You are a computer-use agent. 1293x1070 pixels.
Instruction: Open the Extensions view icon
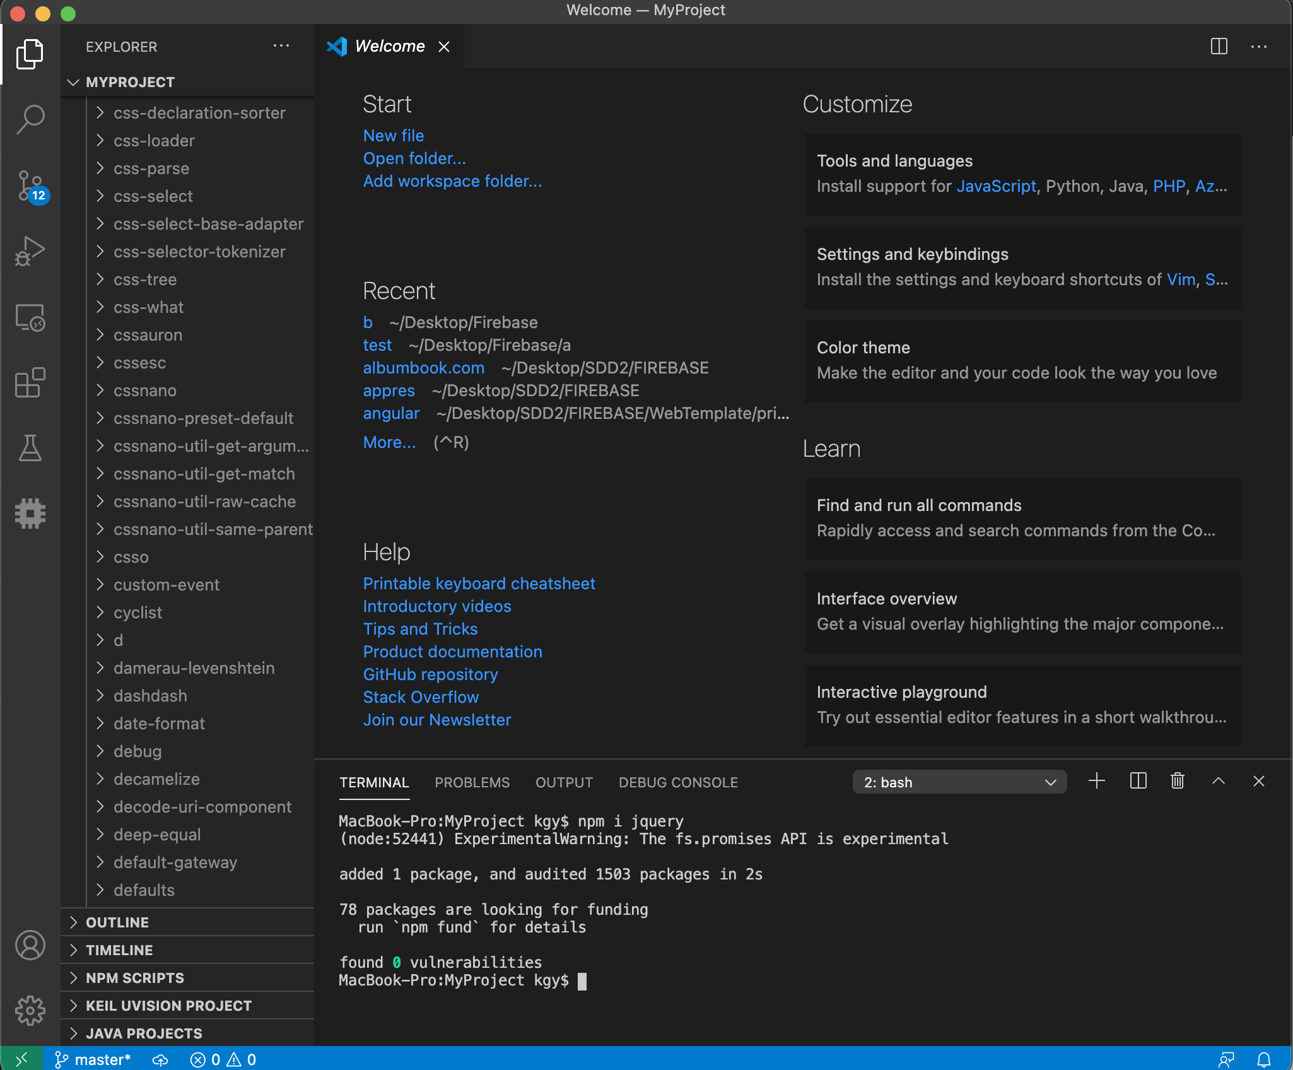pos(30,382)
